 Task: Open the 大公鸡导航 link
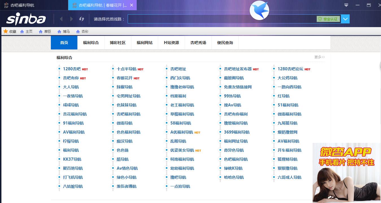[288, 78]
